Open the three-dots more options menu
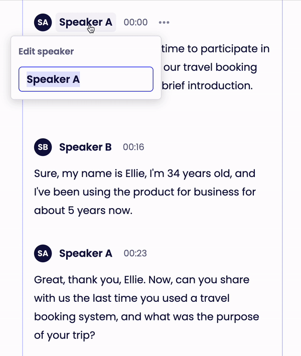This screenshot has width=301, height=356. click(164, 22)
